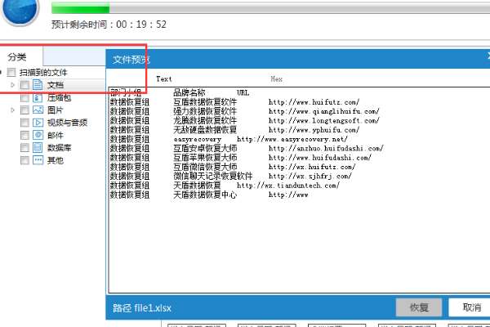Screen dimensions: 490x327
Task: Expand the 图片 tree node arrow
Action: [12, 110]
